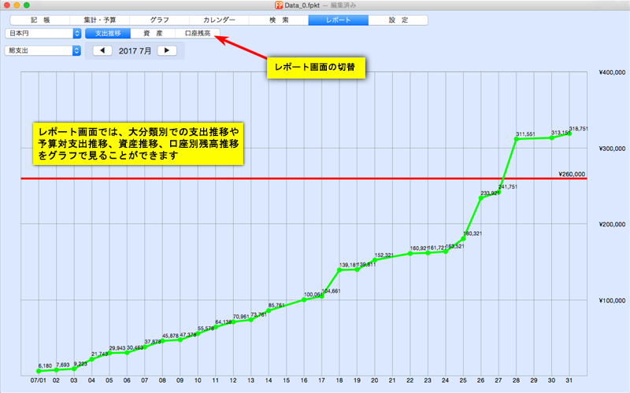This screenshot has height=393, width=630.
Task: Switch to the 口座残高 report view
Action: coord(198,34)
